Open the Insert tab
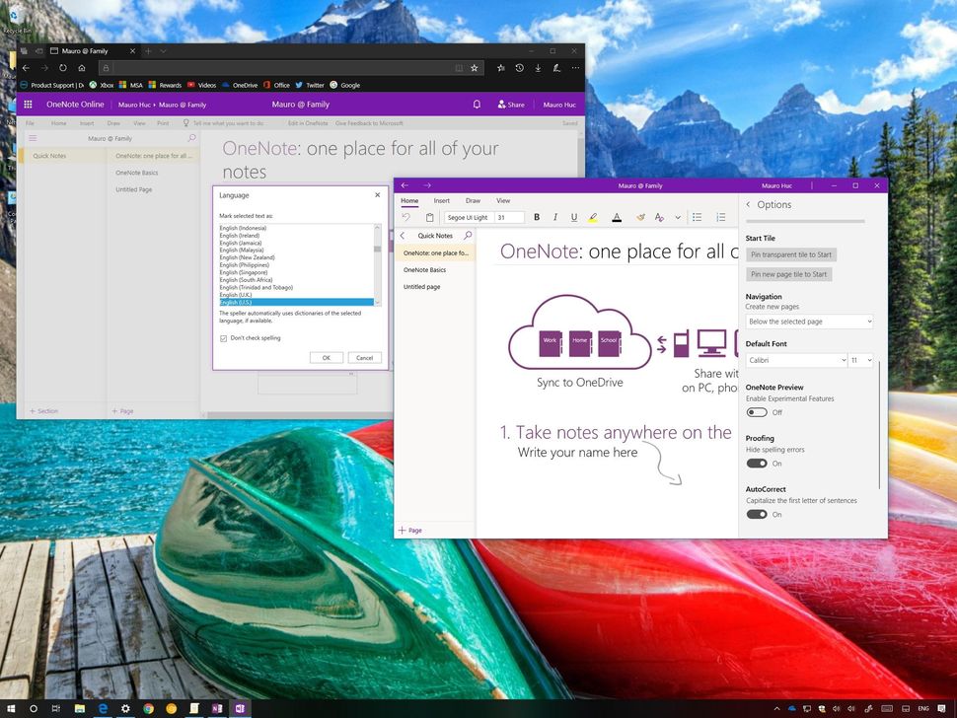The height and width of the screenshot is (718, 957). click(441, 200)
